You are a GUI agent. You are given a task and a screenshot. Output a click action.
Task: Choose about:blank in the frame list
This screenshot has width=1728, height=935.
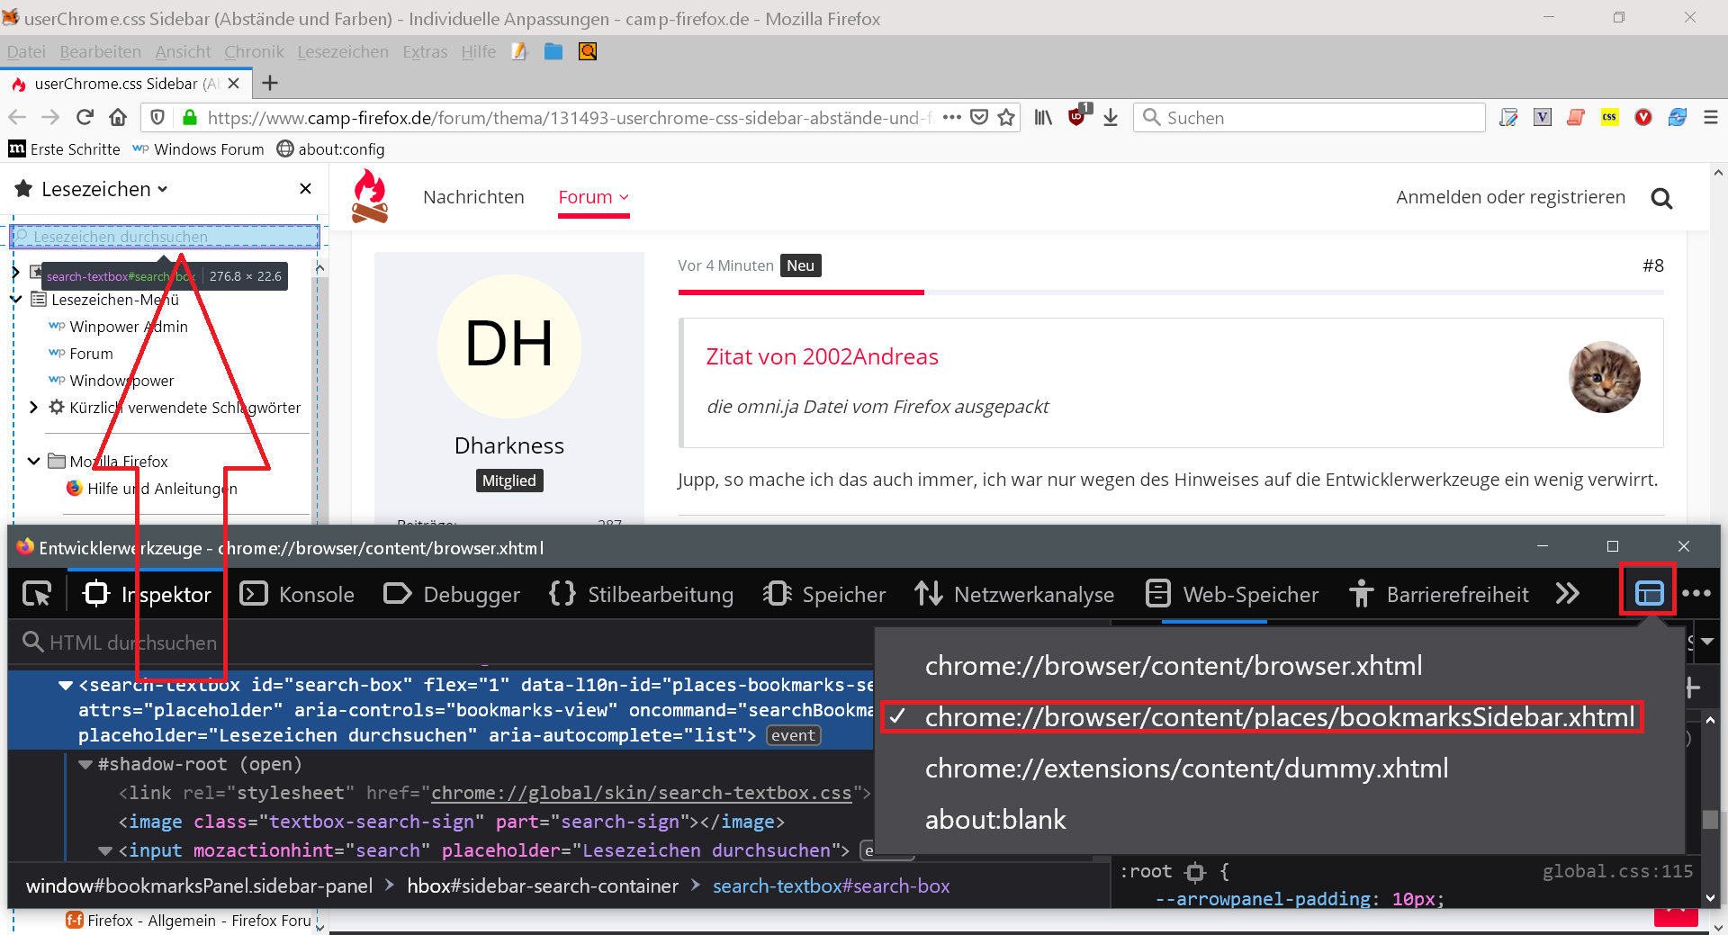click(x=995, y=820)
